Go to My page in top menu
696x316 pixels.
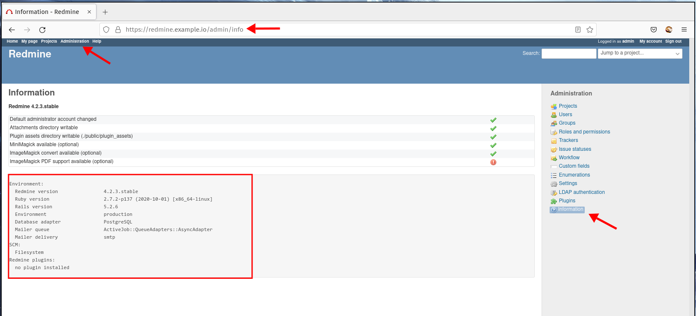point(30,41)
